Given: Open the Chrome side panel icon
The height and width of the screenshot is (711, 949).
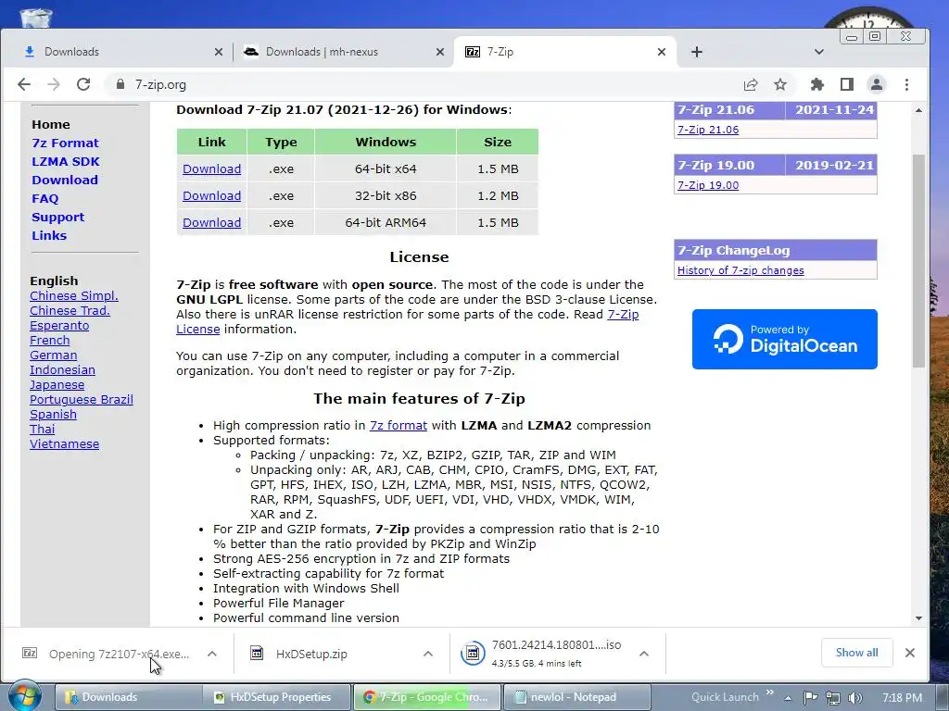Looking at the screenshot, I should 847,84.
